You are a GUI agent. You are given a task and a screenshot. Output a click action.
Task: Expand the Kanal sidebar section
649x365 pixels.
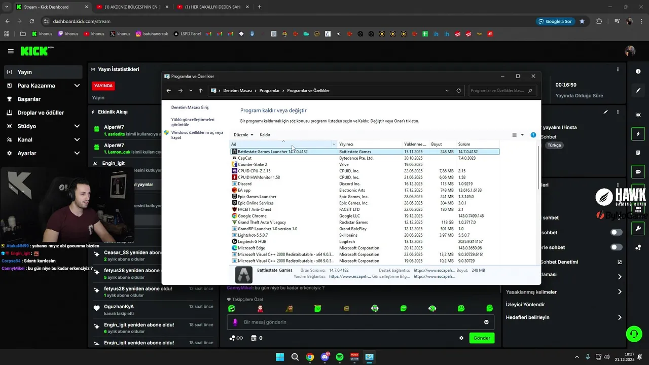[x=77, y=139]
